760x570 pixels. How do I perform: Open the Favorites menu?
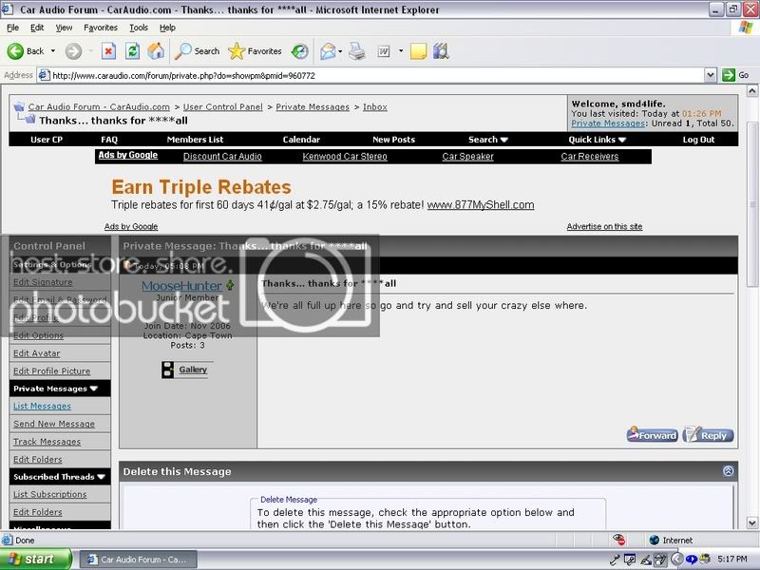pyautogui.click(x=101, y=28)
